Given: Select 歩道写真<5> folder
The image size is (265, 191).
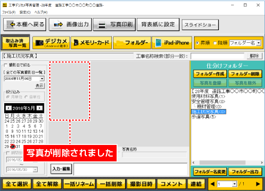Looking at the screenshot, I should (204, 117).
